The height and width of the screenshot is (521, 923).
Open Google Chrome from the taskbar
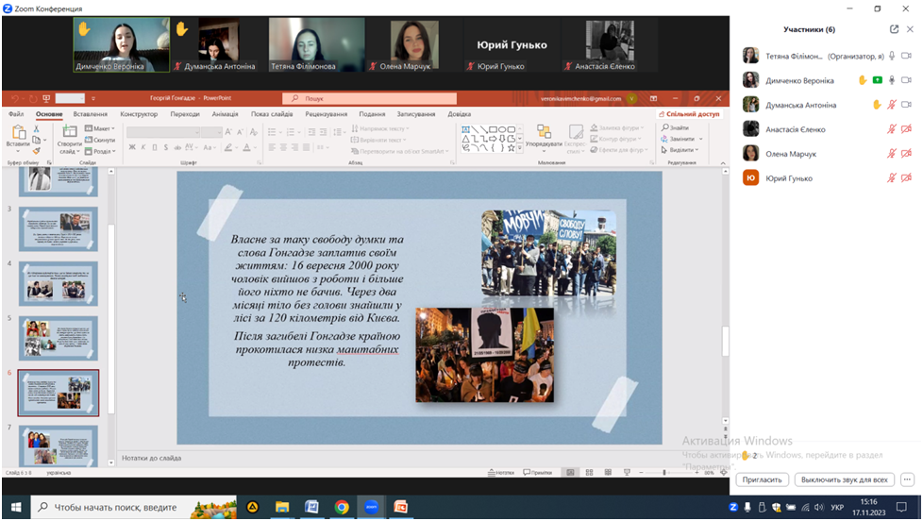(342, 507)
